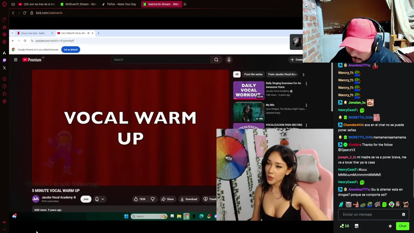
Task: Go back in Opera browser
Action: pos(13,13)
